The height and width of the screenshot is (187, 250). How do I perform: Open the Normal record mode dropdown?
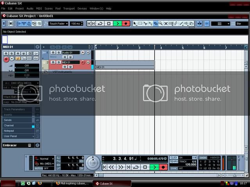(x=45, y=159)
